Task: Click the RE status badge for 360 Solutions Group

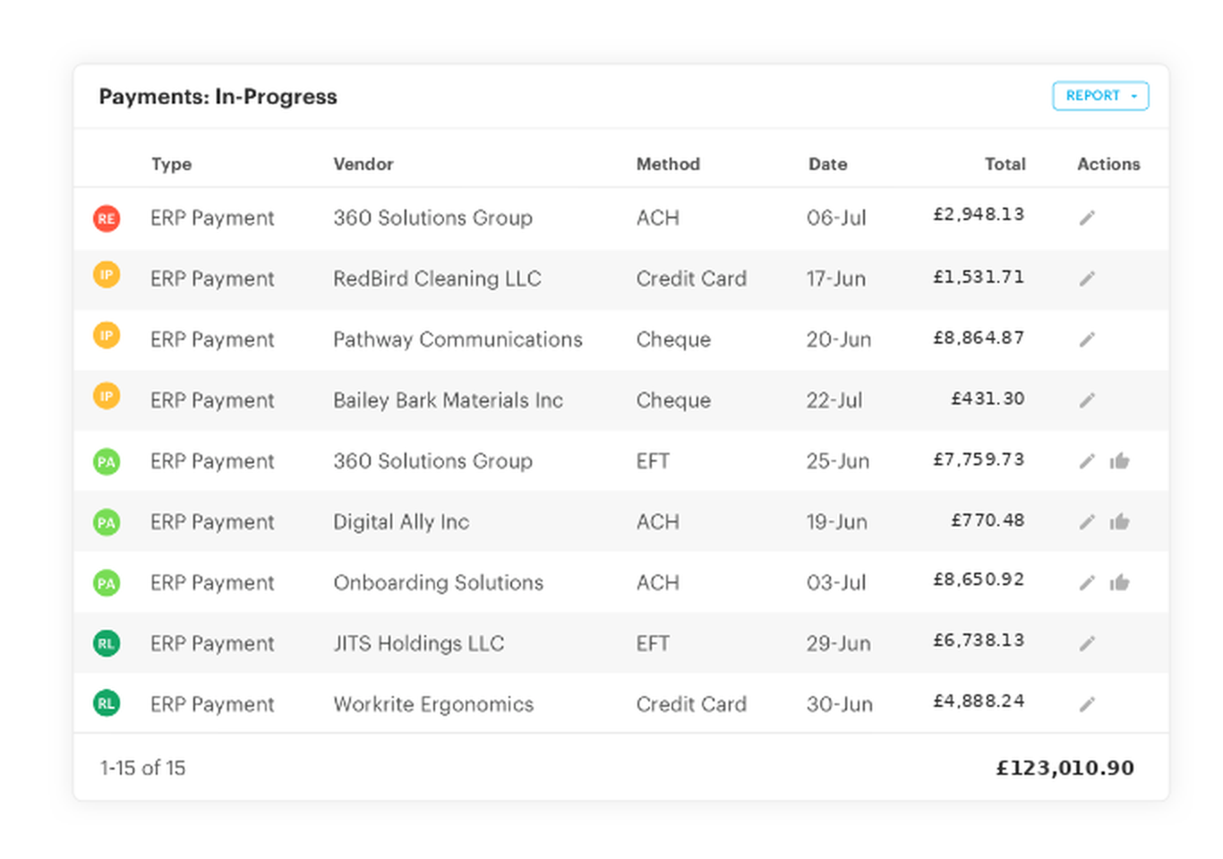Action: 107,218
